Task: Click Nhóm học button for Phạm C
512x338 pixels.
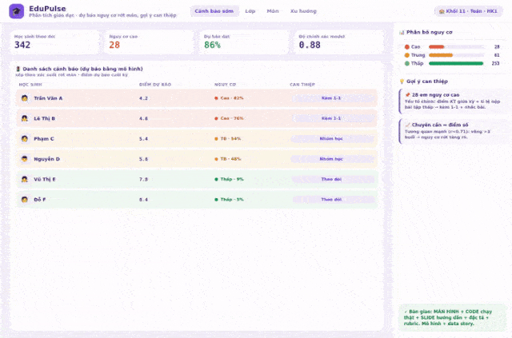Action: tap(331, 139)
